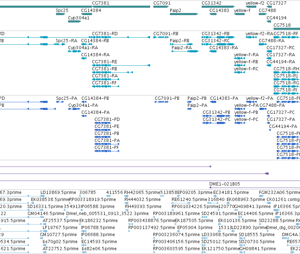Click the yellow-f2 gene label

255,3
